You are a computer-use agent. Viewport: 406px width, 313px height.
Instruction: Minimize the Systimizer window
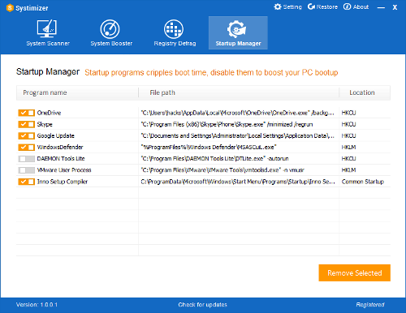381,7
